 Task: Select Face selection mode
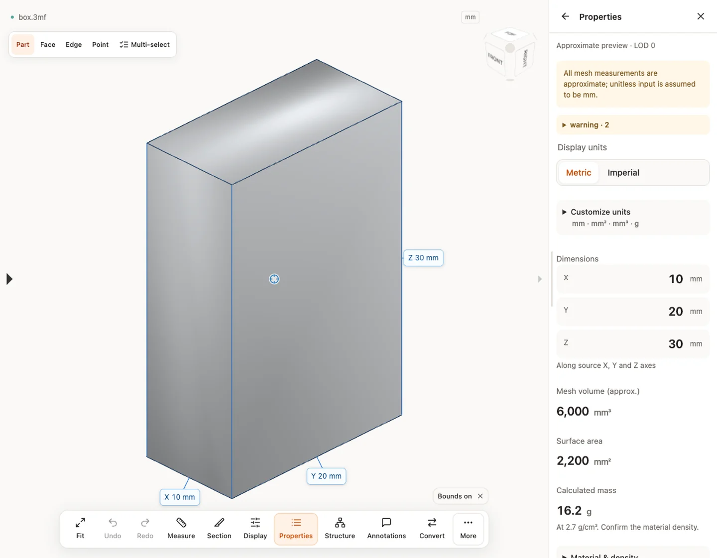click(48, 45)
